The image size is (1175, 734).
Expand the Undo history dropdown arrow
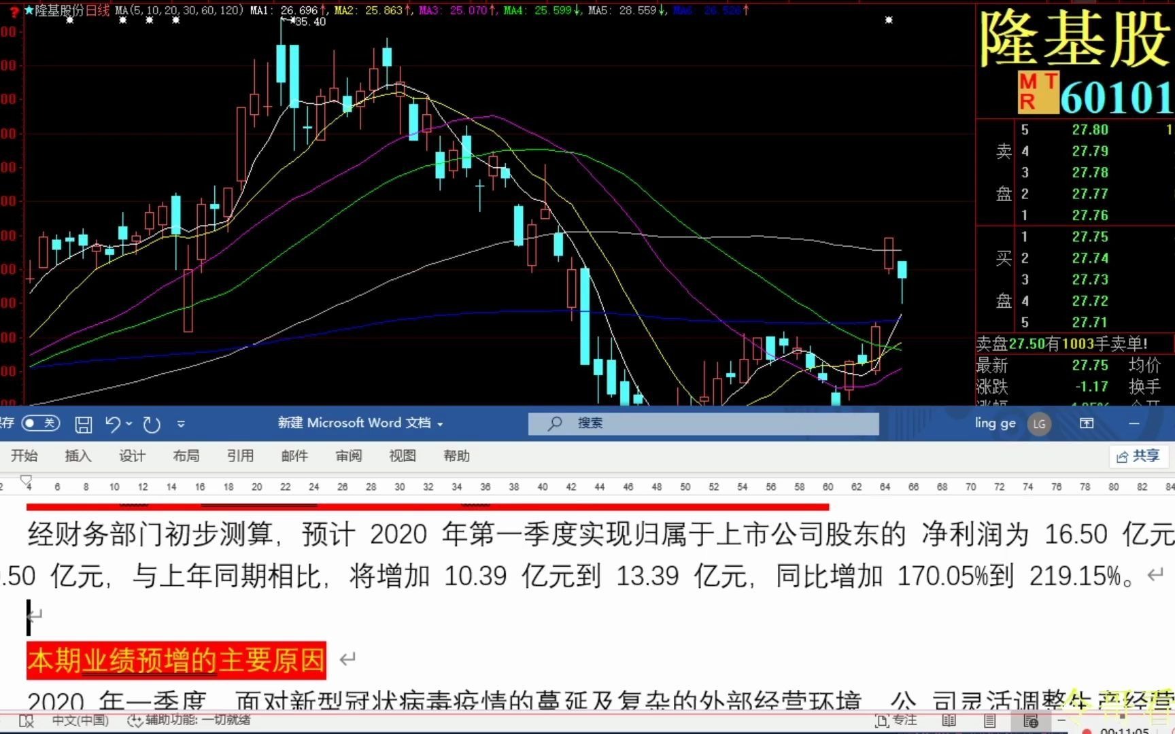point(129,424)
